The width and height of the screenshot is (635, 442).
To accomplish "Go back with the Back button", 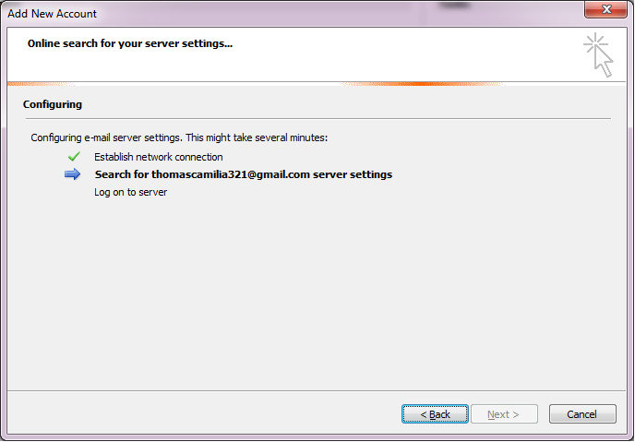I will point(436,414).
